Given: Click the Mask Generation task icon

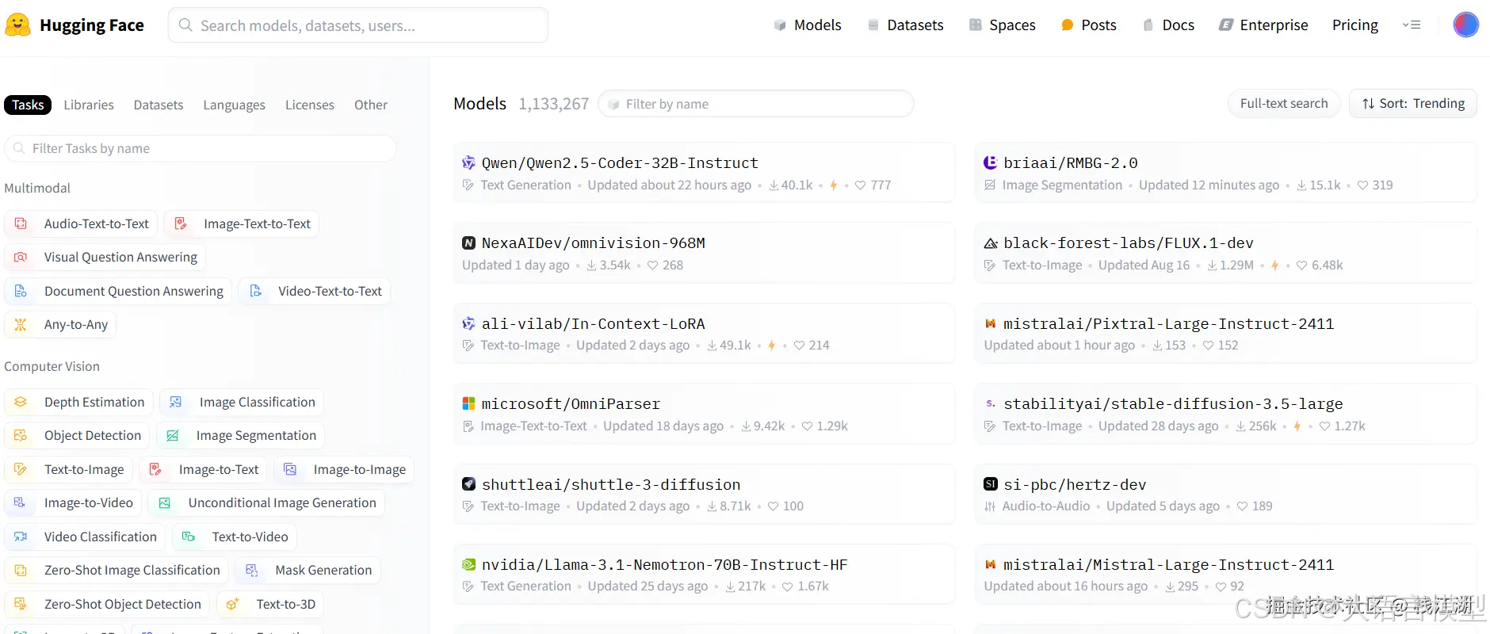Looking at the screenshot, I should tap(252, 571).
